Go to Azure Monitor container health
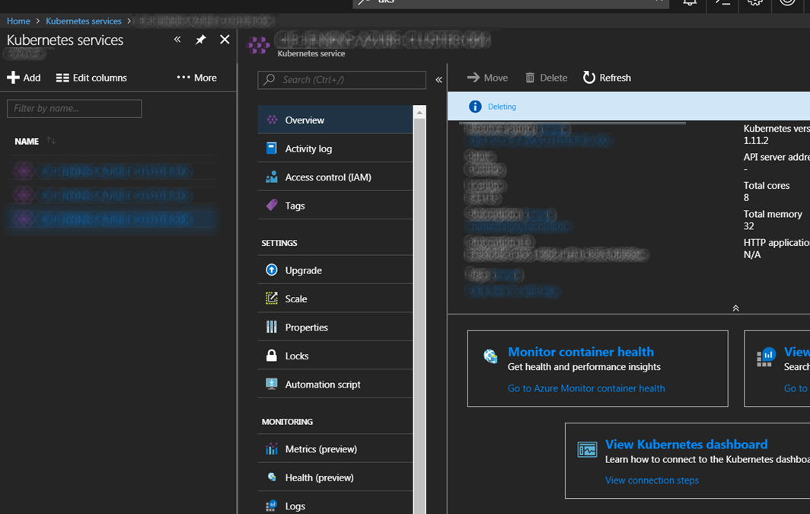The image size is (810, 514). [586, 388]
